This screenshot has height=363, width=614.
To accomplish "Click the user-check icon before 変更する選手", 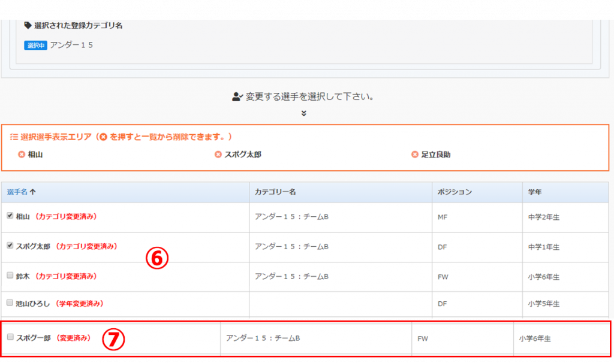I will click(x=237, y=96).
